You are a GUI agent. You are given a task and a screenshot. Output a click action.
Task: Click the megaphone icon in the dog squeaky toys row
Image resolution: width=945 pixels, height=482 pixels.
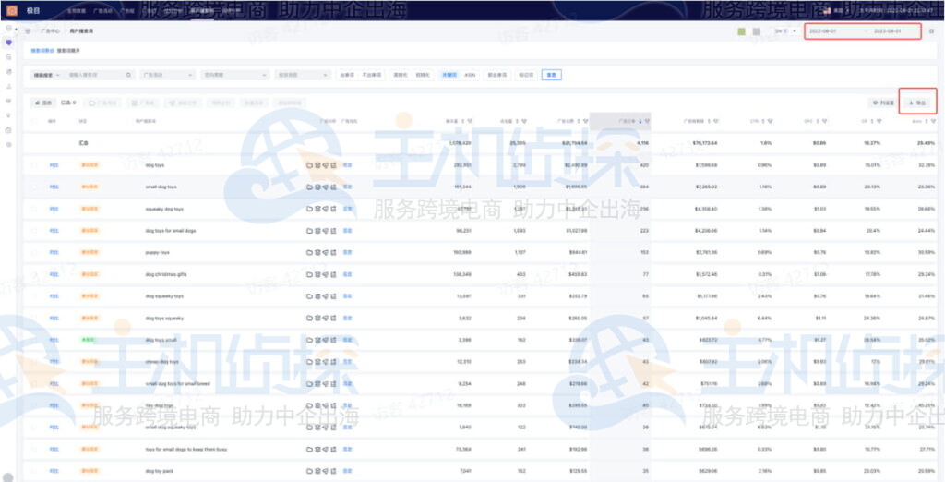326,296
